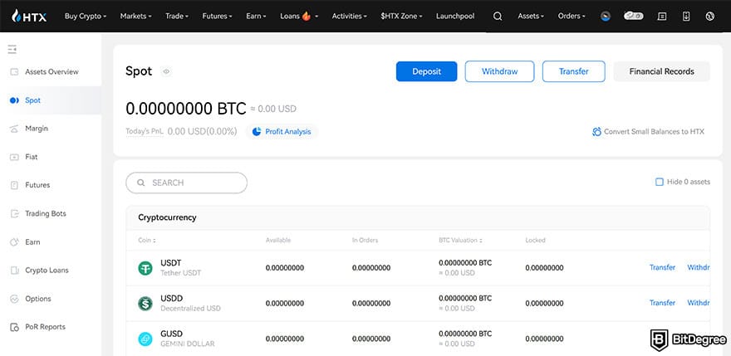Click the Assets Overview sidebar icon
This screenshot has width=731, height=356.
tap(14, 71)
